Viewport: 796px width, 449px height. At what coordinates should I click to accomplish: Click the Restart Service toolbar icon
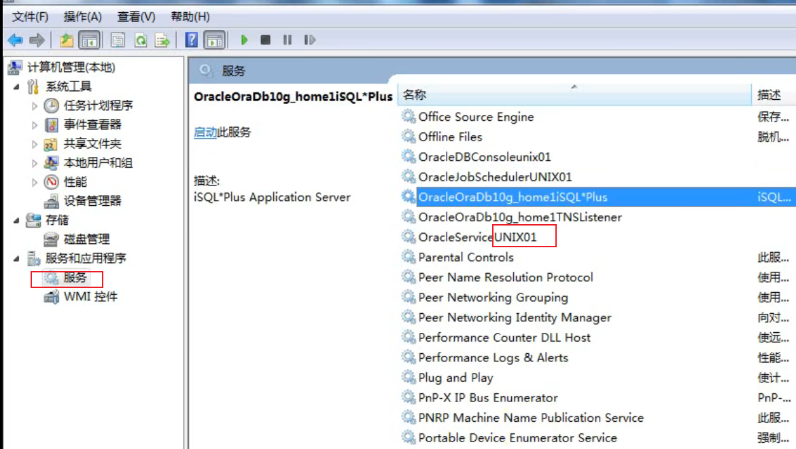310,39
